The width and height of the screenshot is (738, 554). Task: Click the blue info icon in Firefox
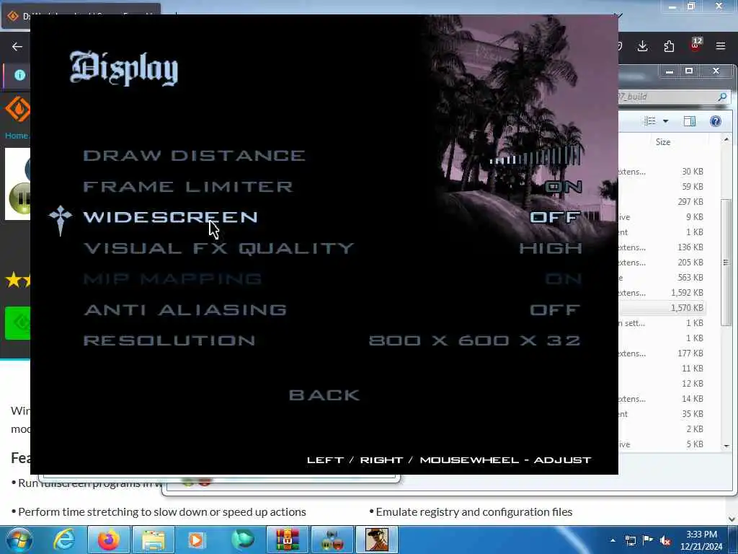pyautogui.click(x=19, y=75)
